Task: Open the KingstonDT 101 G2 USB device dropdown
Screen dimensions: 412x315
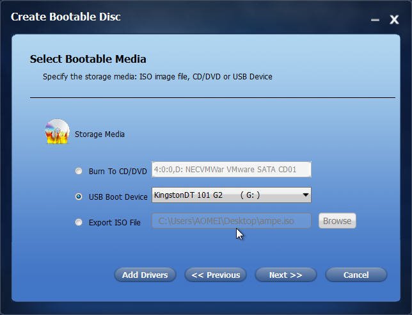Action: [232, 195]
